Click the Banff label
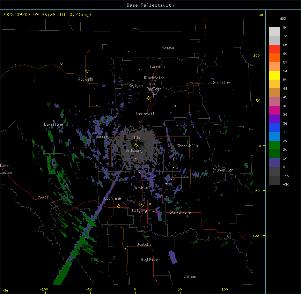This screenshot has height=294, width=301. click(43, 198)
